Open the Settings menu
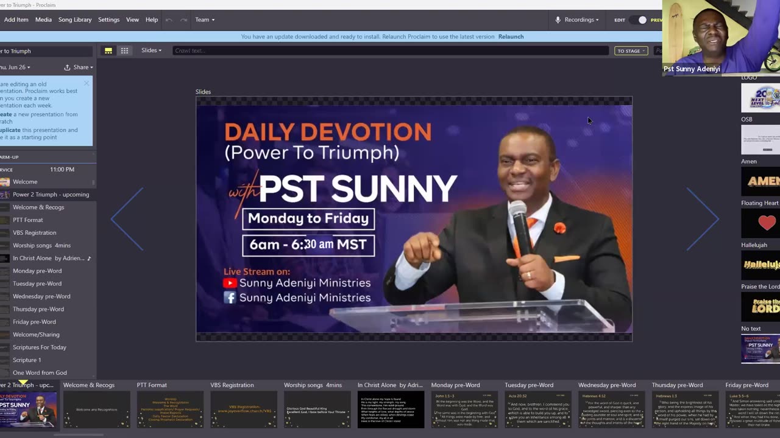 pyautogui.click(x=108, y=19)
